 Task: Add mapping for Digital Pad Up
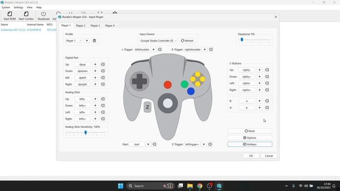pyautogui.click(x=95, y=64)
